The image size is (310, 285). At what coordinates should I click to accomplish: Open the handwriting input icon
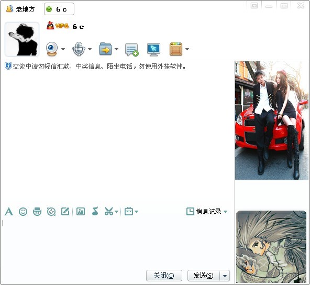(65, 212)
